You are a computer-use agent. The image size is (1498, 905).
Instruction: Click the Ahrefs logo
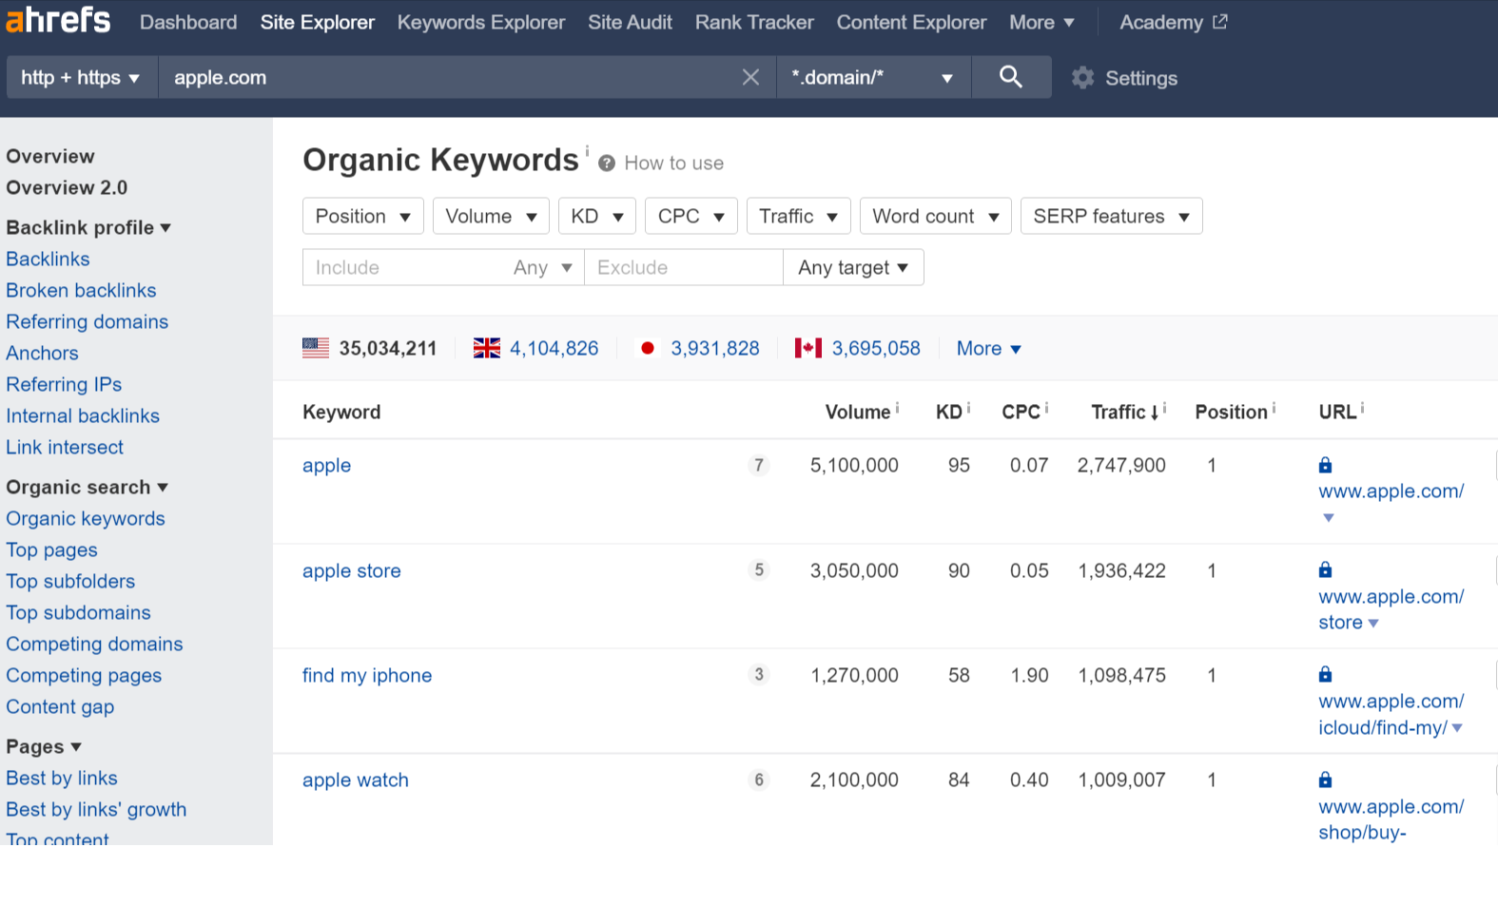[x=58, y=20]
